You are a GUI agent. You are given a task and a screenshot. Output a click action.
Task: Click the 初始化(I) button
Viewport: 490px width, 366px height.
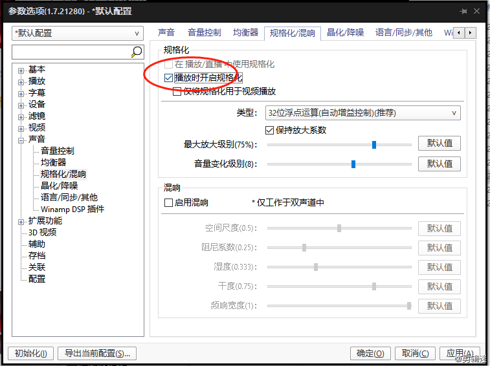[30, 353]
